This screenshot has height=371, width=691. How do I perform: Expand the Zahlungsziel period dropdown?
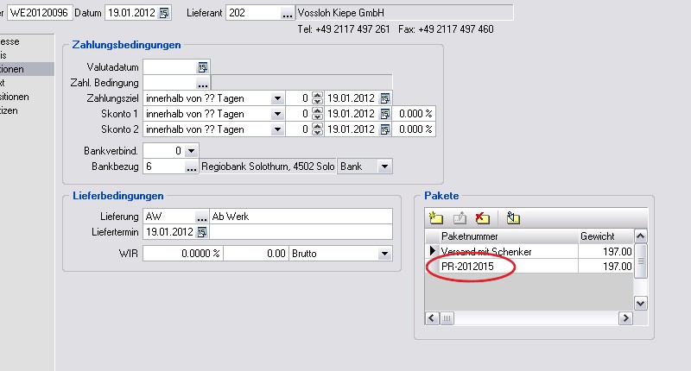[x=277, y=98]
